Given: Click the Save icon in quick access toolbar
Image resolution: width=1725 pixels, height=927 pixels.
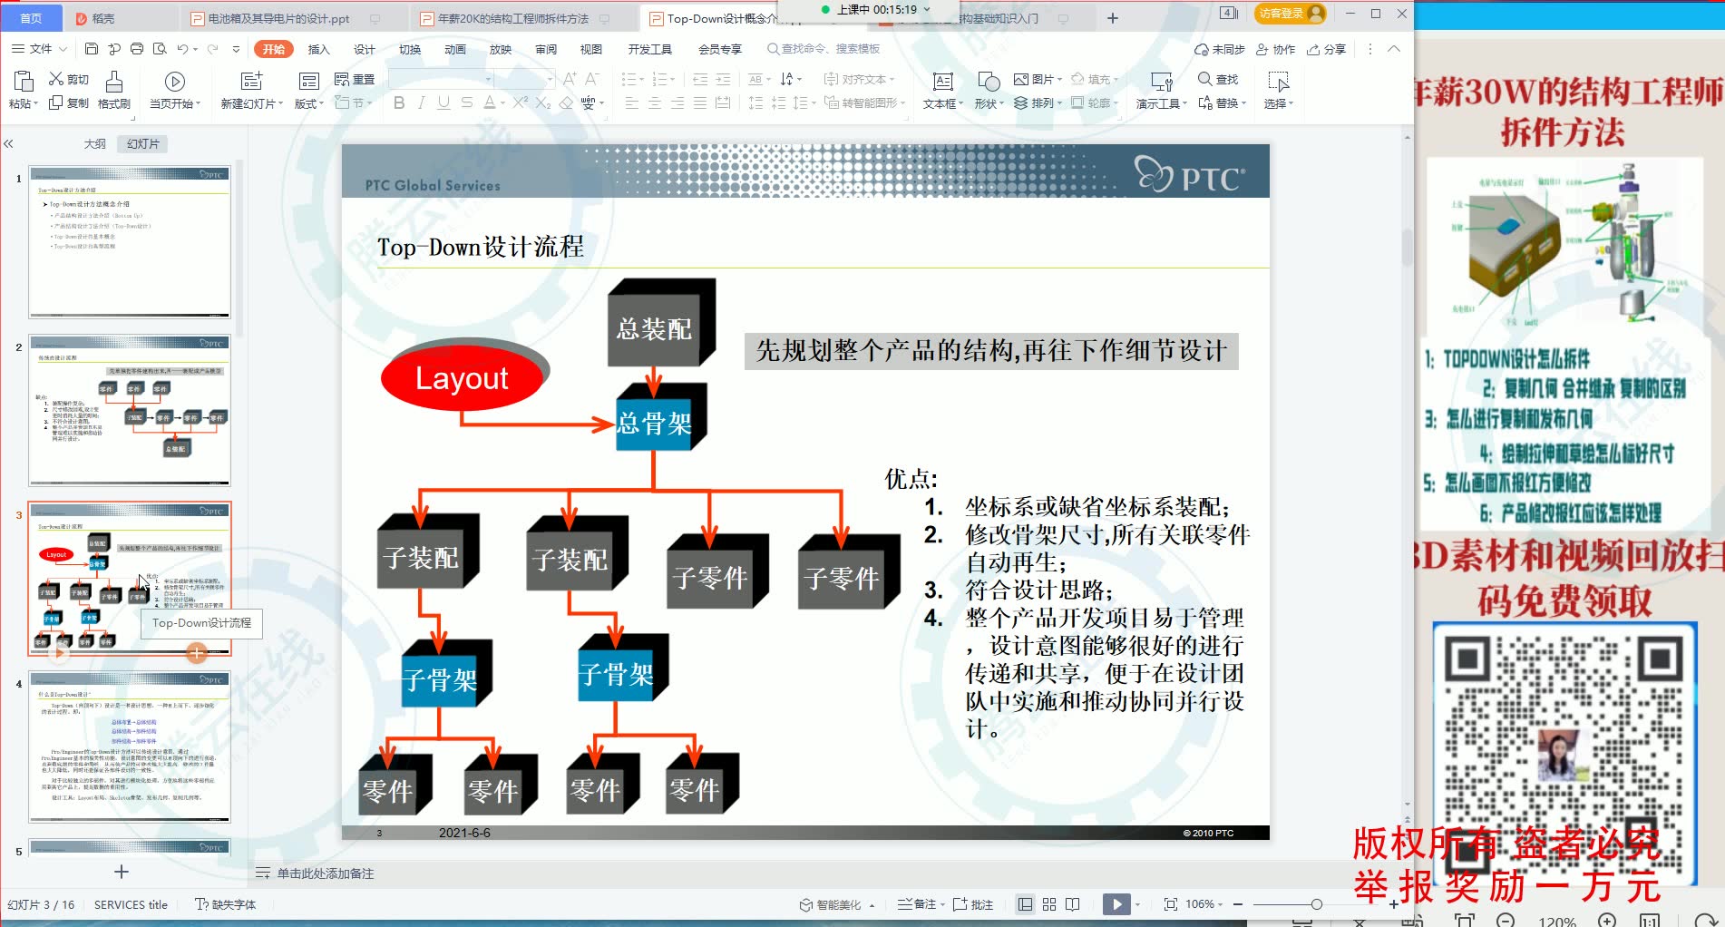Looking at the screenshot, I should 91,49.
